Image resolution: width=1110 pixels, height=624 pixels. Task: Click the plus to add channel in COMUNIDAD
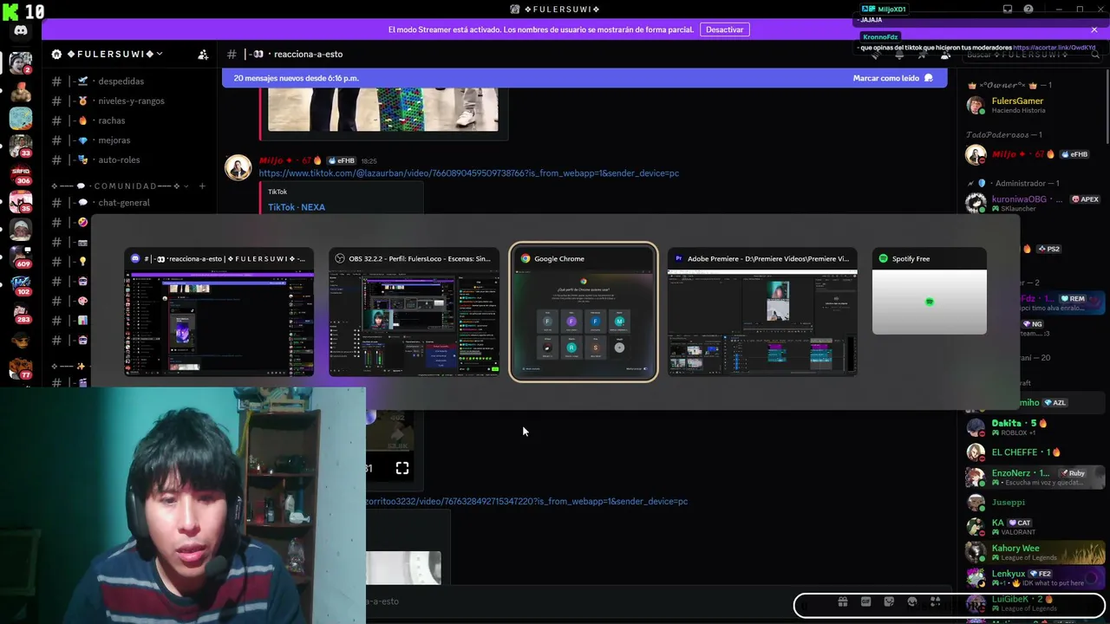(x=202, y=186)
